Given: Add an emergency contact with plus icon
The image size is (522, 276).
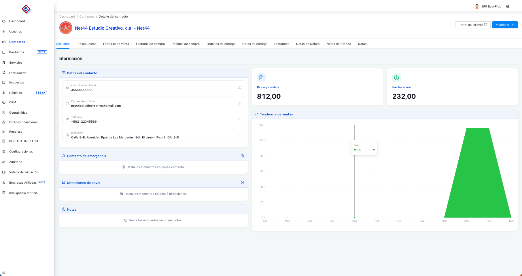Looking at the screenshot, I should (x=242, y=156).
